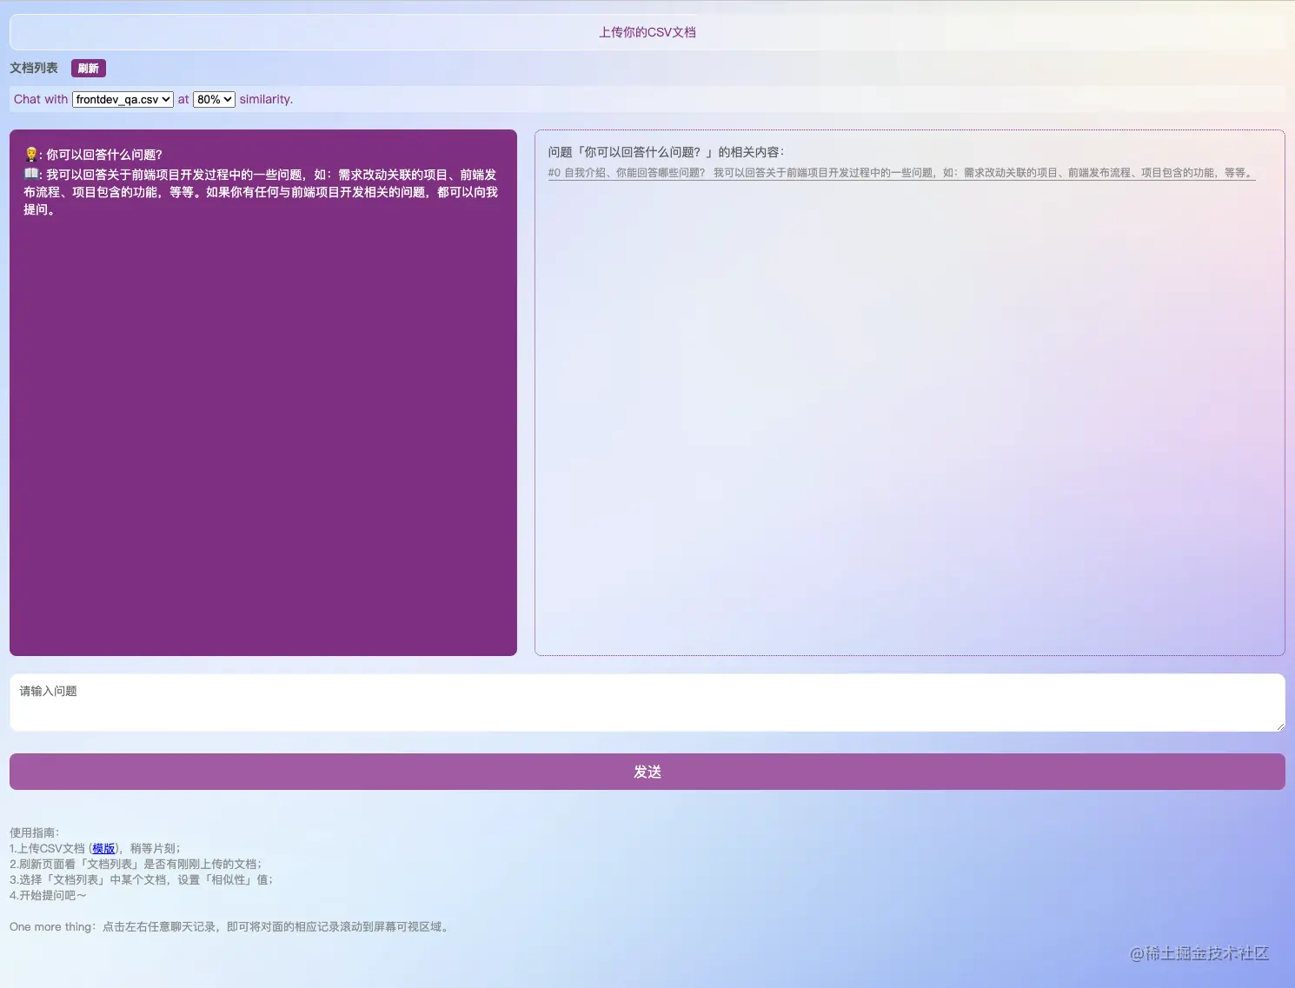
Task: Click the One more thing tip line
Action: [231, 926]
